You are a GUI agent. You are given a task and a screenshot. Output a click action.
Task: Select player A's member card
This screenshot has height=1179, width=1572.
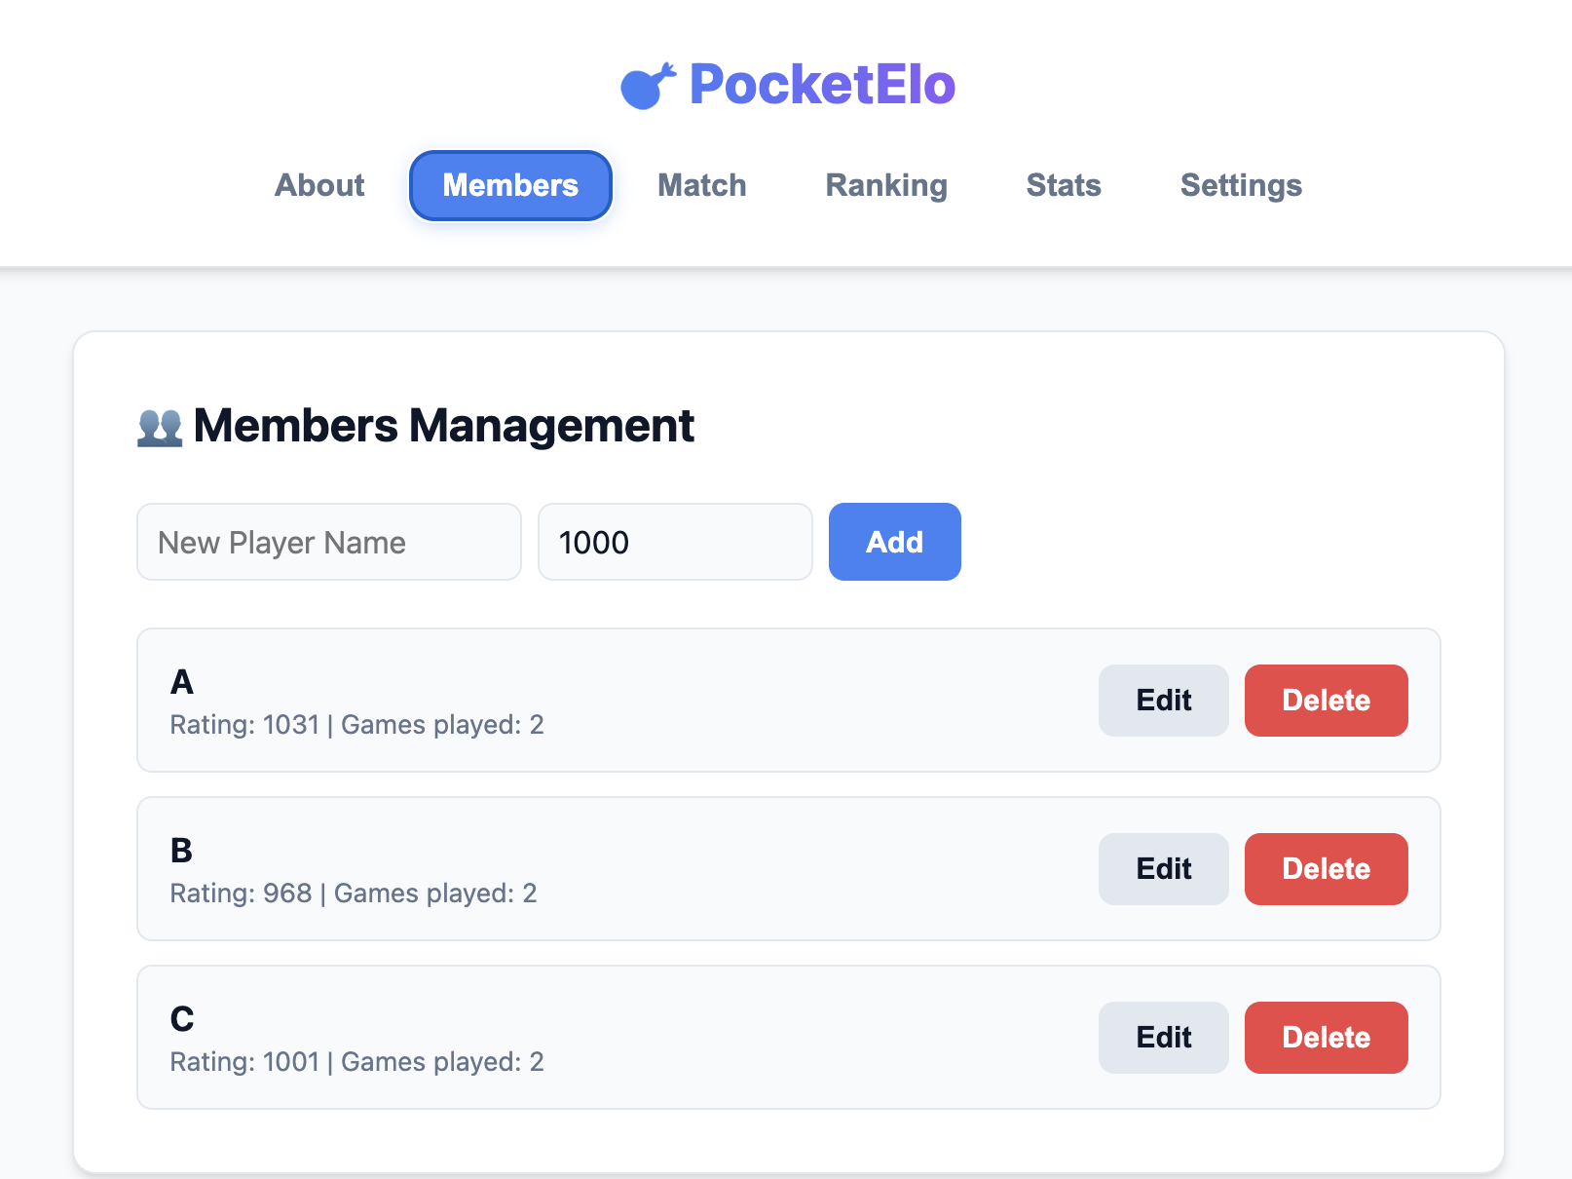coord(789,701)
